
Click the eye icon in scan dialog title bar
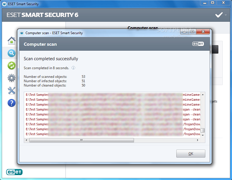pyautogui.click(x=22, y=33)
